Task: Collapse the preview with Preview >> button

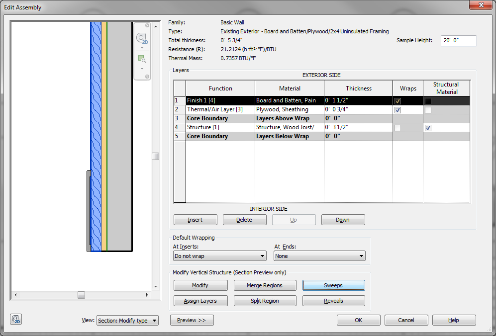Action: [192, 320]
